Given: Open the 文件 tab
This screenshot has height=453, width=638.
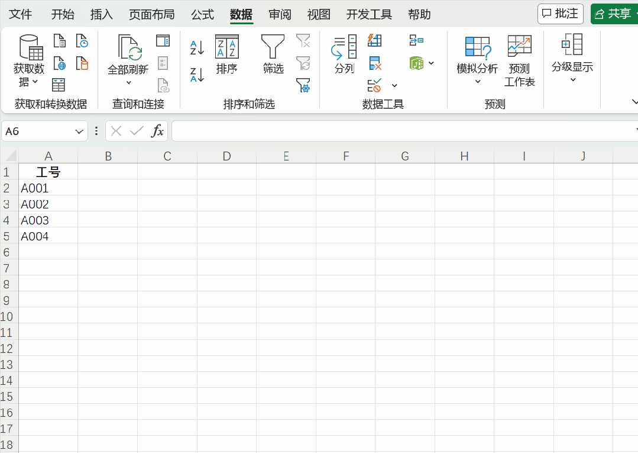Looking at the screenshot, I should [20, 14].
